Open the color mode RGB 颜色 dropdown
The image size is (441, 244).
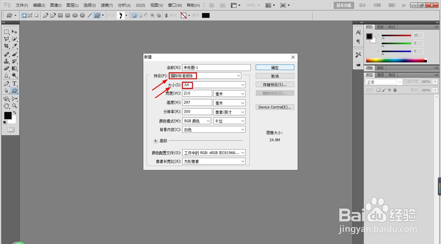[197, 121]
